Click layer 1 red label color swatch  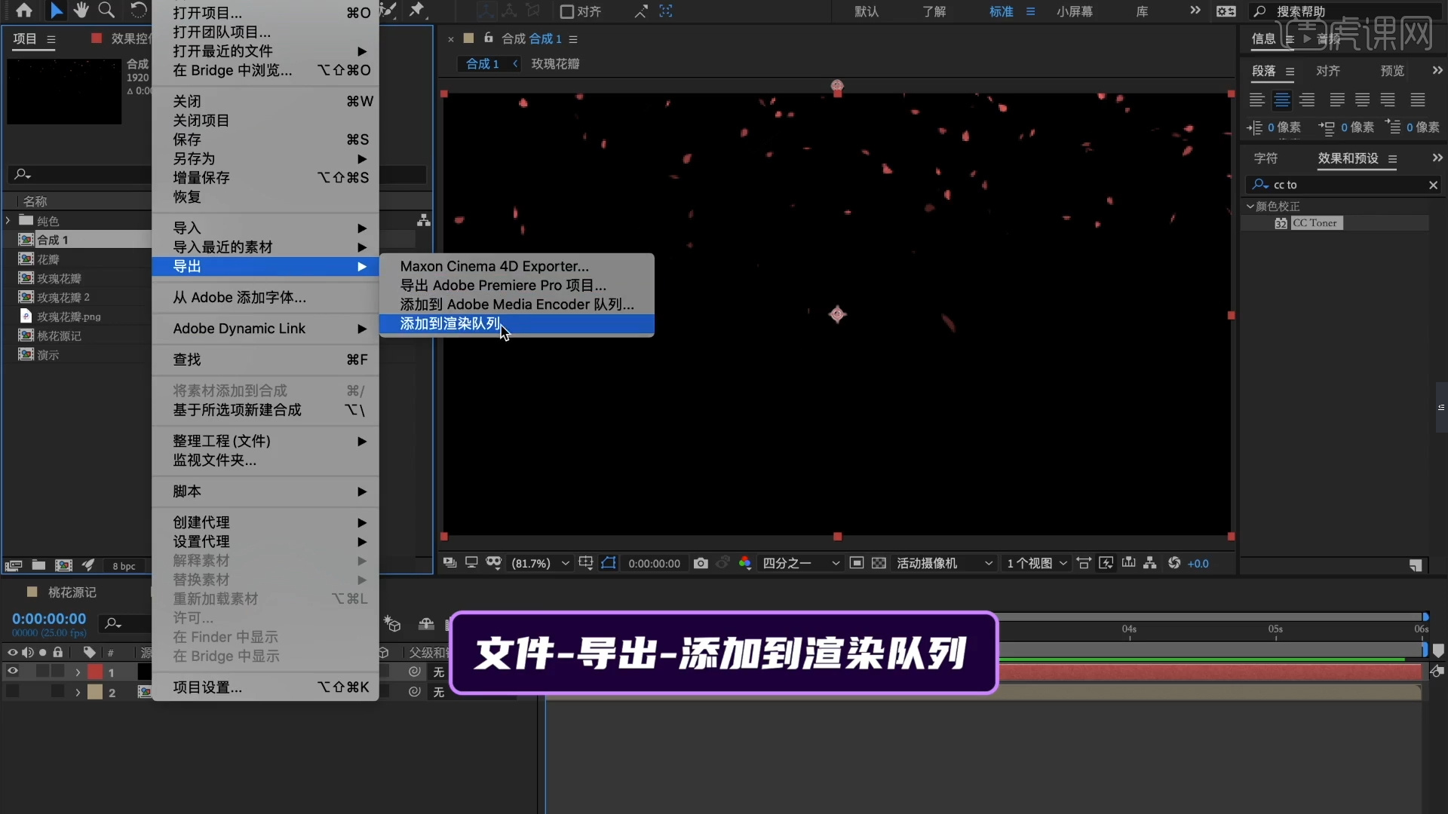[x=96, y=672]
